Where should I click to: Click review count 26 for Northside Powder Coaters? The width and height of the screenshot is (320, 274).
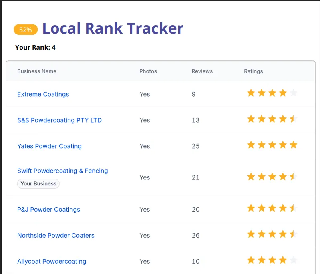195,236
